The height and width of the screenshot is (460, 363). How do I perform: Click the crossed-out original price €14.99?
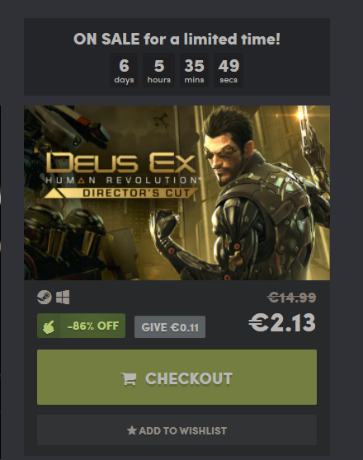tap(291, 298)
